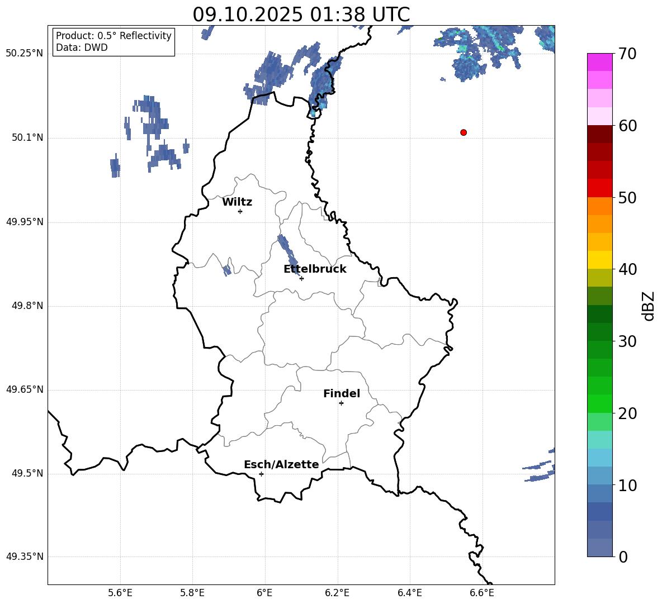Click the Ettelbruck cross marker
662x604 pixels.
[301, 278]
